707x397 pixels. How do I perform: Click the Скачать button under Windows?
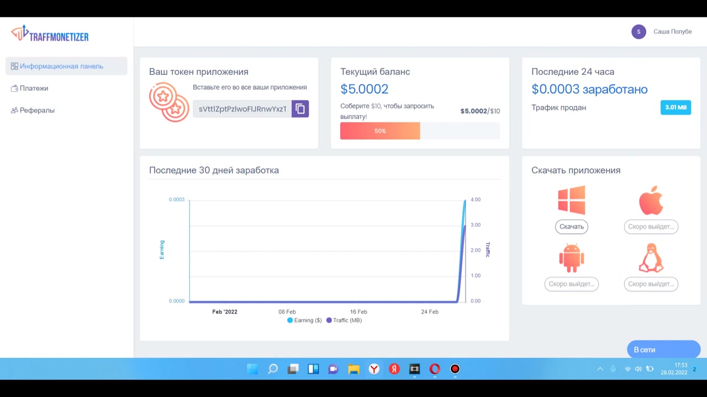[x=571, y=227]
